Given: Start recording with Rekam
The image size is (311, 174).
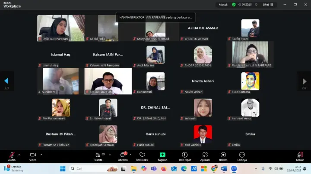Looking at the screenshot, I should (x=223, y=155).
